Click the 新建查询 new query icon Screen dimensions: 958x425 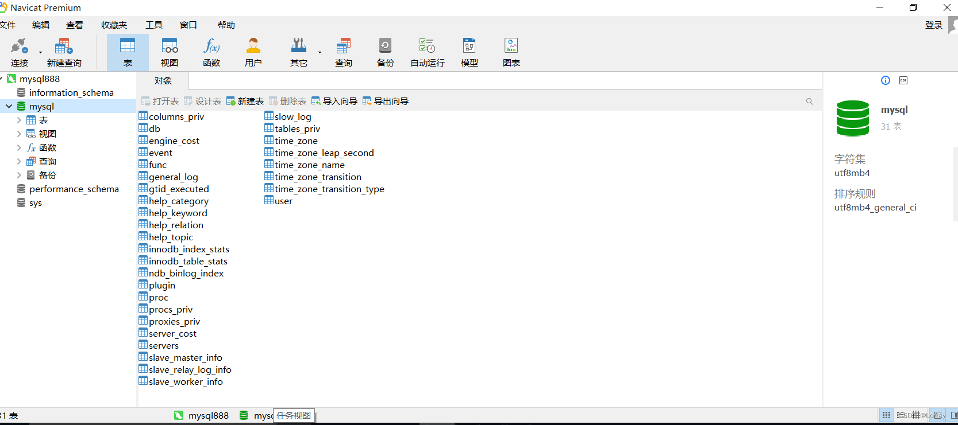pyautogui.click(x=64, y=53)
